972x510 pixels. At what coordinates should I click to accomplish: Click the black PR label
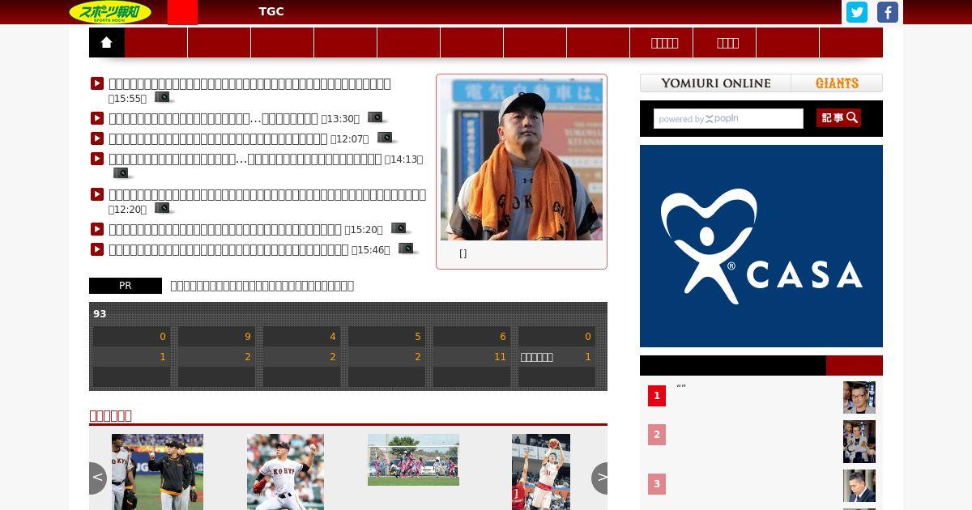pos(126,286)
